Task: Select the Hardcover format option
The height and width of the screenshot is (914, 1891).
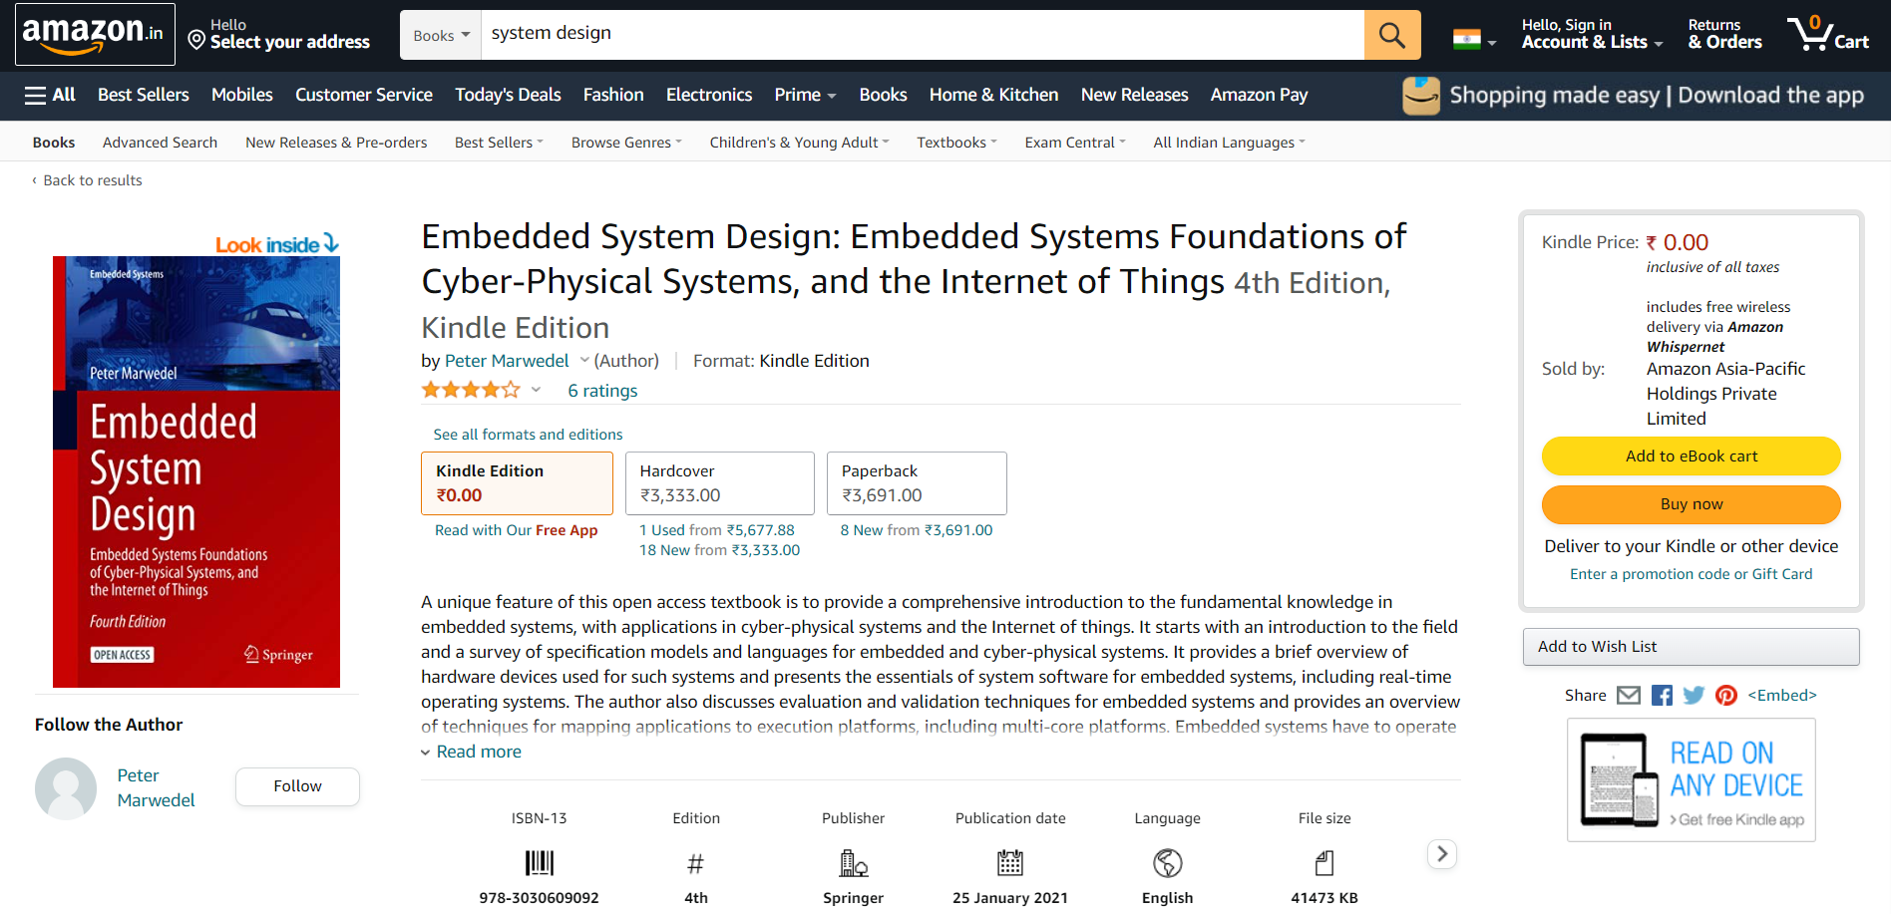Action: 719,483
